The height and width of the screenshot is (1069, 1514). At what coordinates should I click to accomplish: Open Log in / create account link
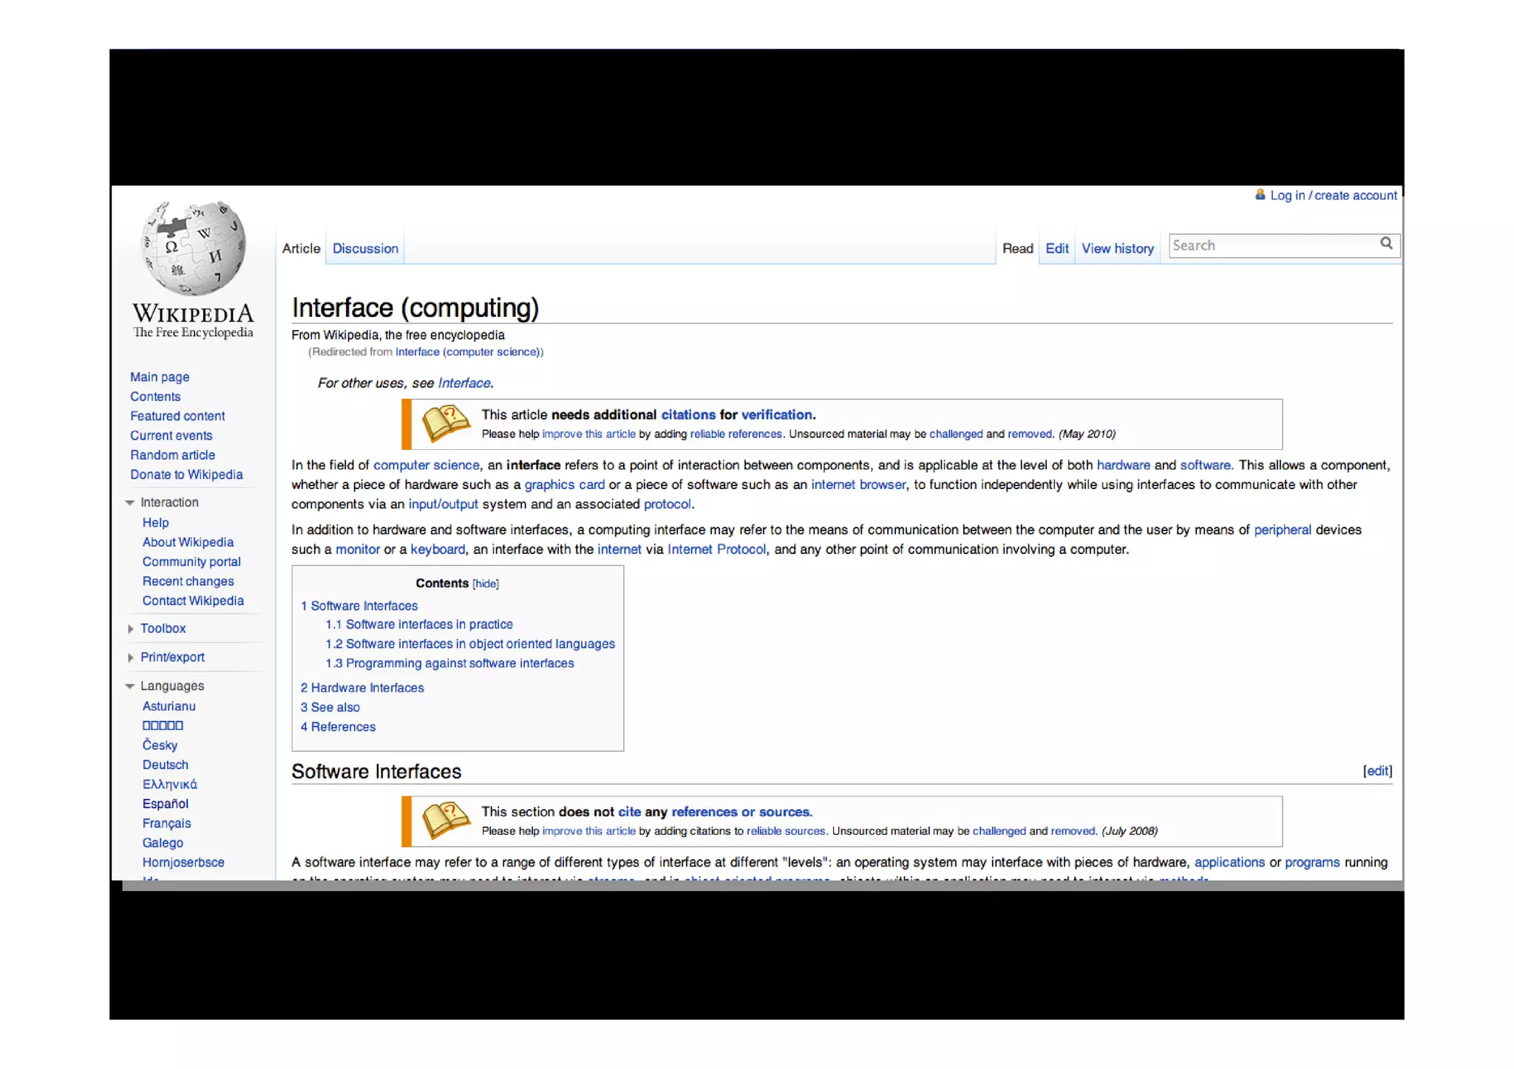click(1333, 195)
